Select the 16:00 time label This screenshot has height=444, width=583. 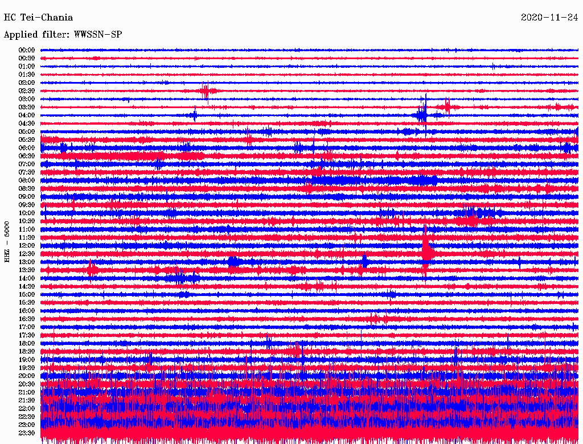pos(27,311)
